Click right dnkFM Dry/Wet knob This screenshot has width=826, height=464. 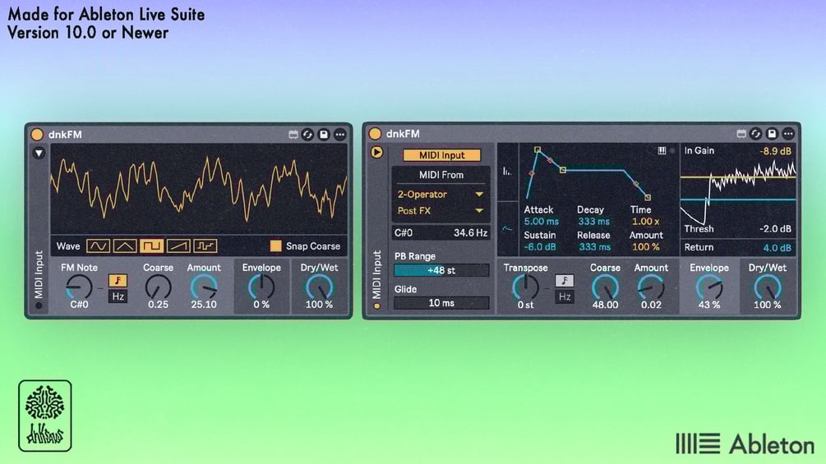(767, 287)
